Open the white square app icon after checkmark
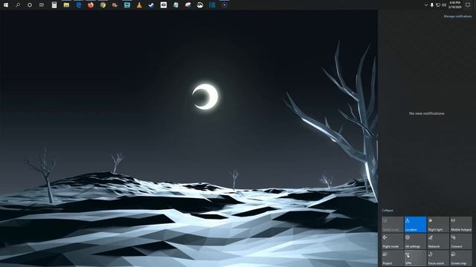The image size is (476, 267). pos(164,5)
